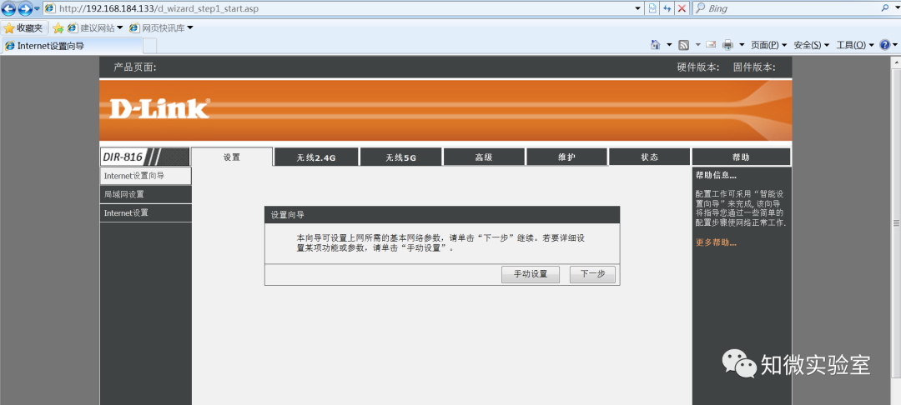The image size is (901, 405).
Task: Click the 硬件版本 label
Action: tap(698, 67)
